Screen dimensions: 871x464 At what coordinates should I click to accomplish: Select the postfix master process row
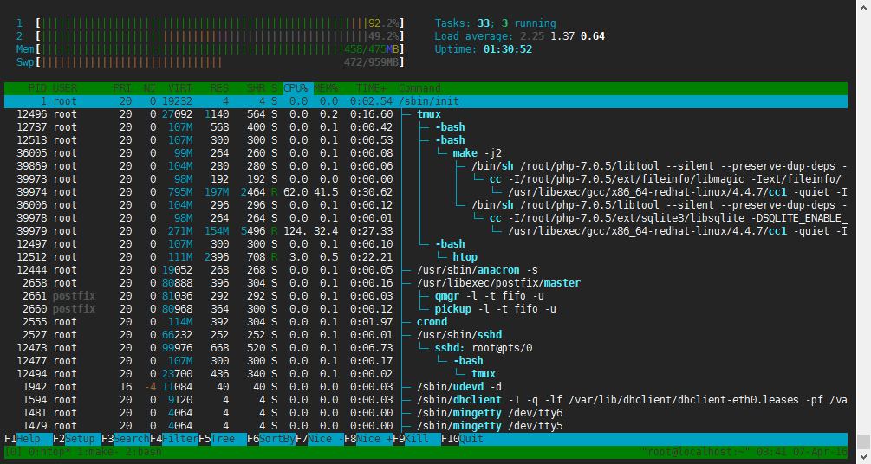[x=426, y=283]
